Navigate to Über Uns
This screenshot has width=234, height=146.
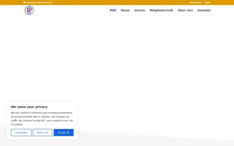[185, 10]
